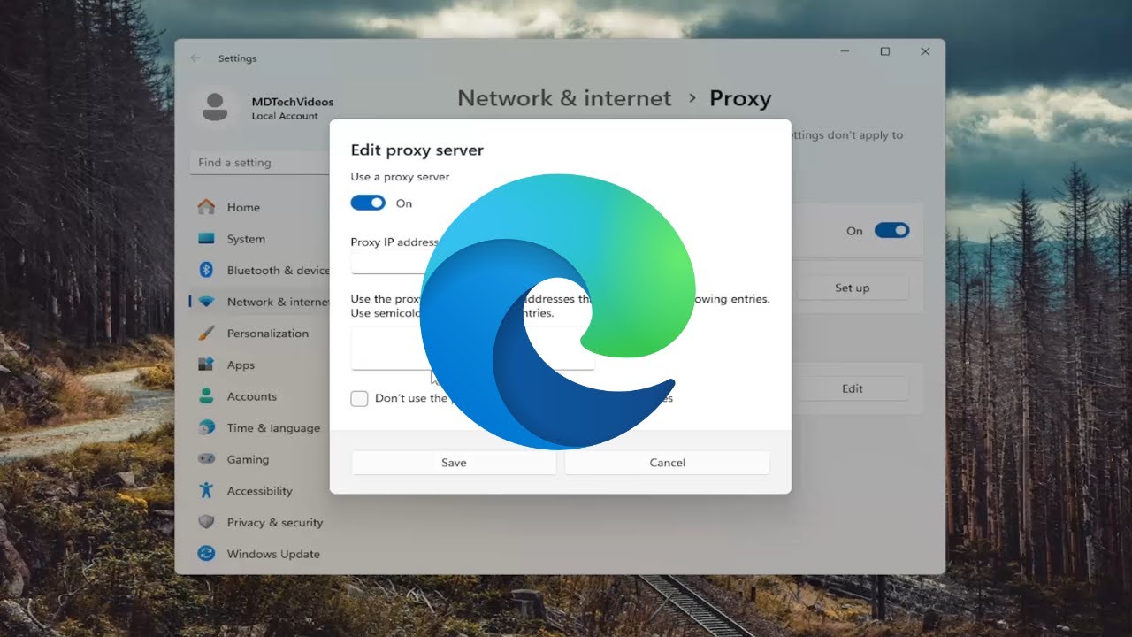
Task: Click the MDTechVideos account avatar
Action: 214,107
